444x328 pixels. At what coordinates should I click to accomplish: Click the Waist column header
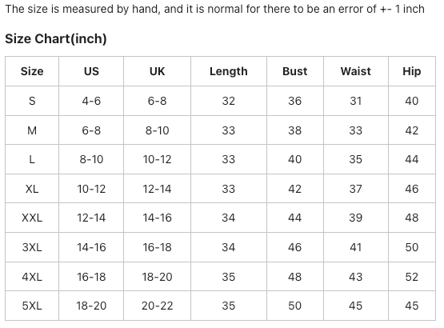[x=356, y=71]
